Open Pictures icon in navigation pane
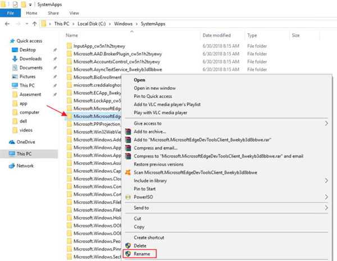 pyautogui.click(x=15, y=76)
